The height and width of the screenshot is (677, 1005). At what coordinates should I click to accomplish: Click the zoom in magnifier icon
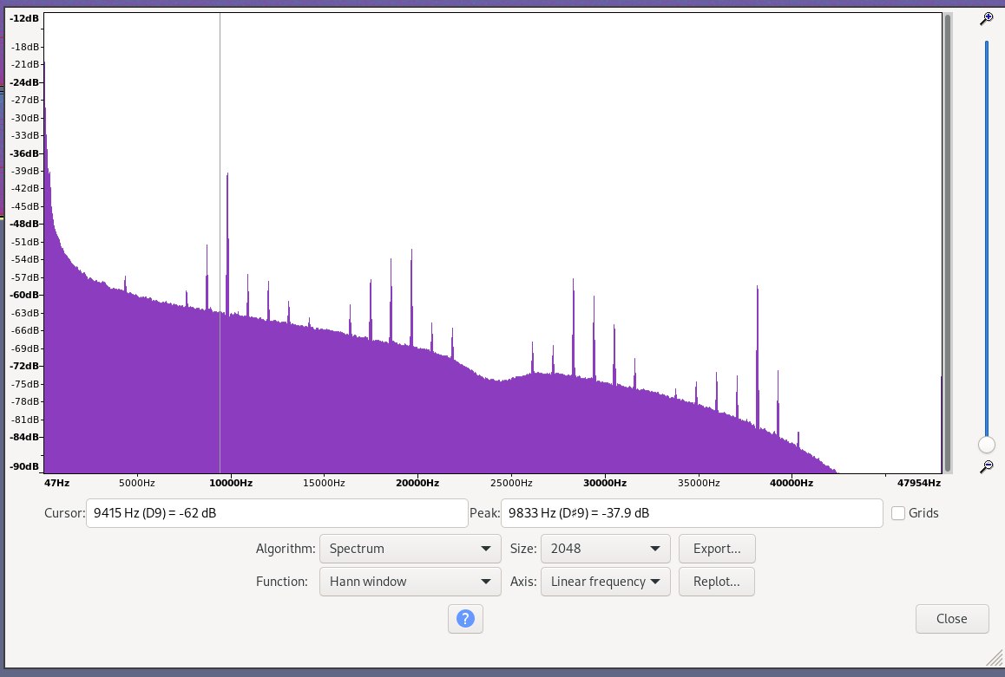tap(987, 19)
